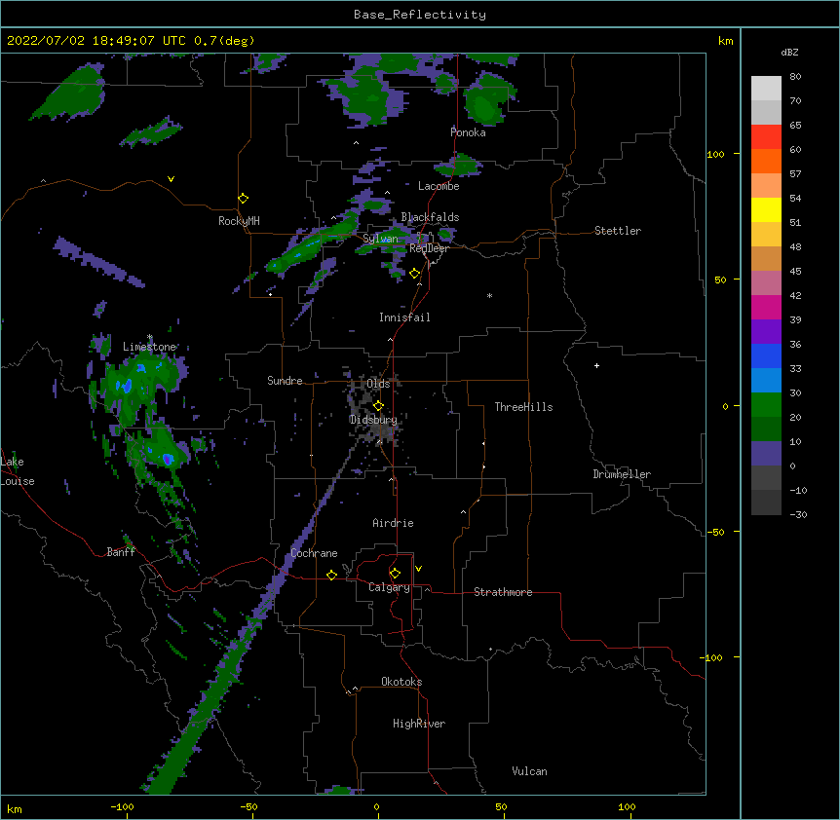Click the Base_Reflectivity title
The image size is (840, 820).
[420, 15]
